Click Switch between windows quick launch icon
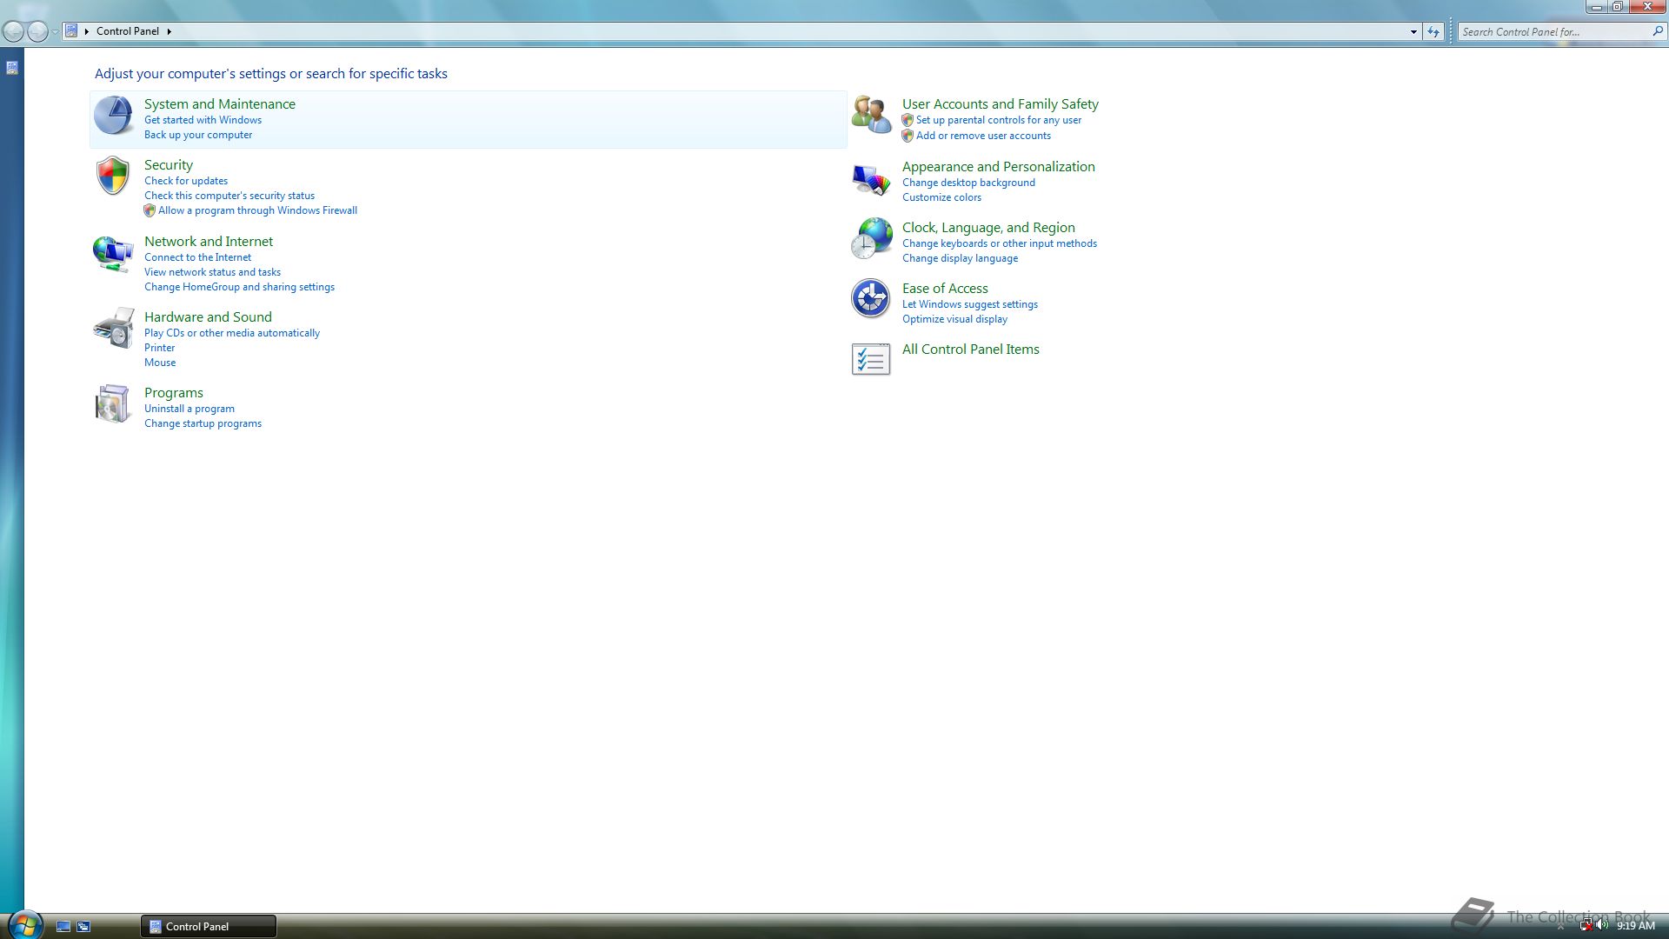 click(x=83, y=927)
